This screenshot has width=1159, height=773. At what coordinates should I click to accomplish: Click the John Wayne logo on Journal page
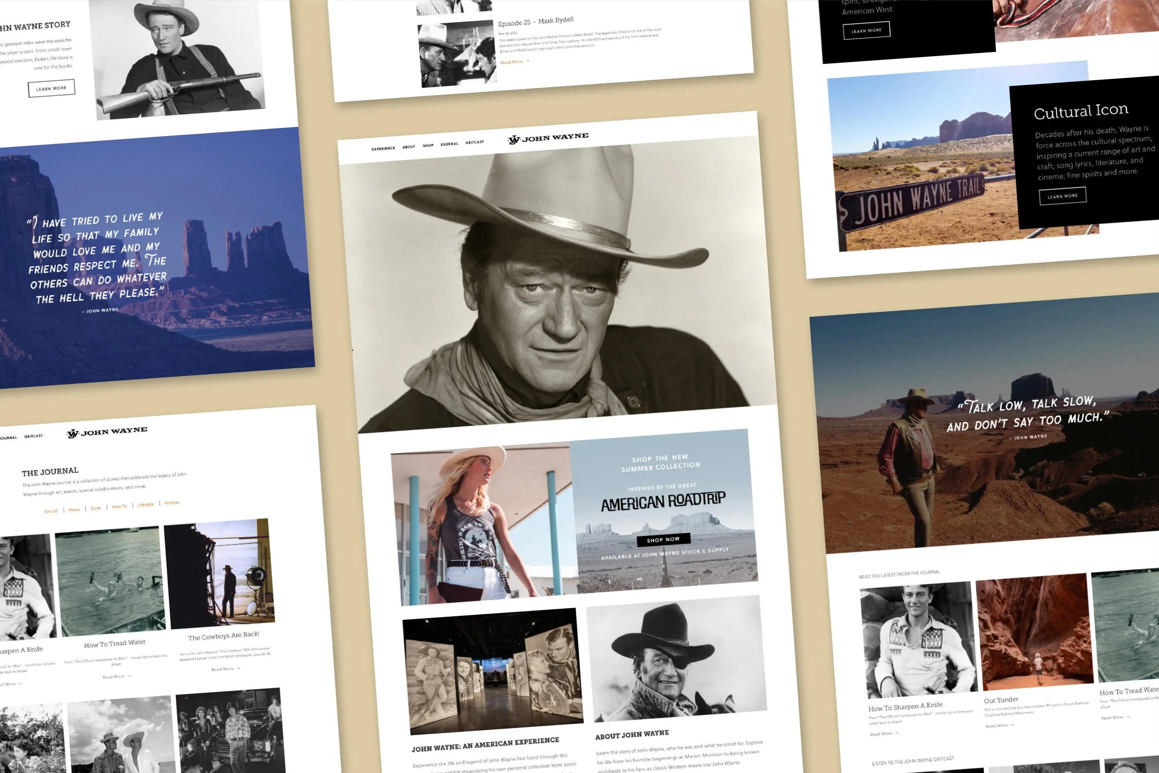pos(107,432)
